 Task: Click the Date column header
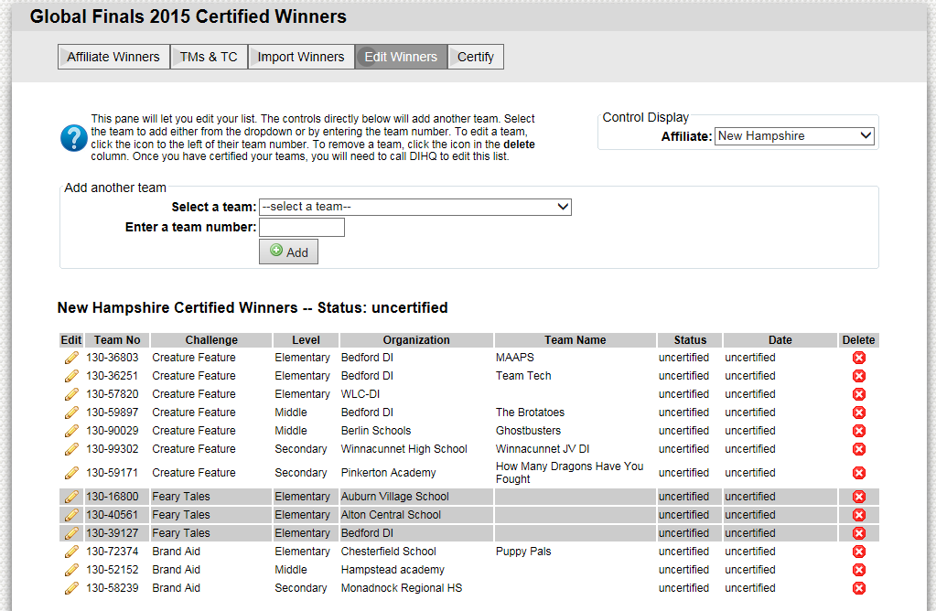point(780,340)
